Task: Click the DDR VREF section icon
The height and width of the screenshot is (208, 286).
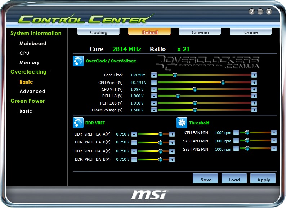Action: [78, 123]
